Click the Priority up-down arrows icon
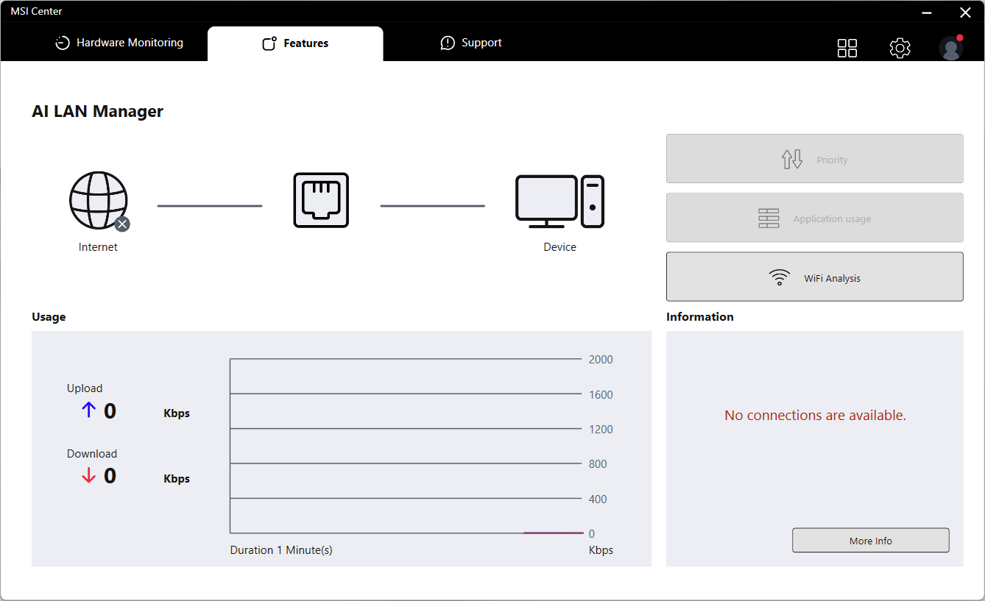 click(792, 159)
